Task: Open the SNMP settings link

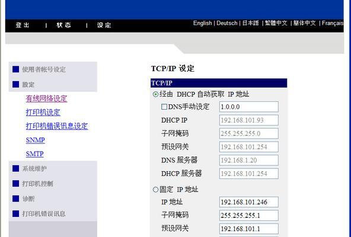Action: coord(36,140)
